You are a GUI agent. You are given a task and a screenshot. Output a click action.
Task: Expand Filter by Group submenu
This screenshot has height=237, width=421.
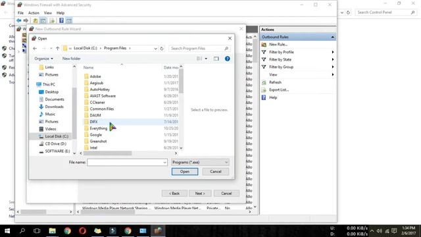(333, 67)
